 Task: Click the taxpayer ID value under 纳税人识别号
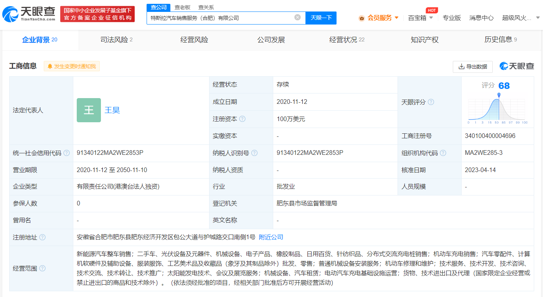[x=310, y=153]
